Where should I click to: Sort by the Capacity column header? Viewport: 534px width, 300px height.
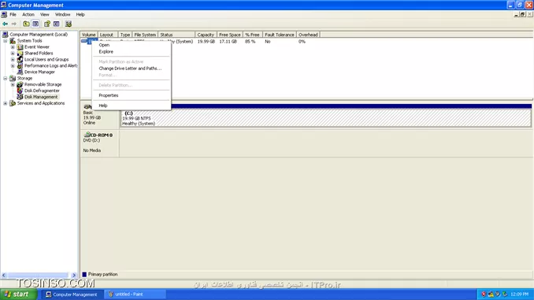coord(206,35)
